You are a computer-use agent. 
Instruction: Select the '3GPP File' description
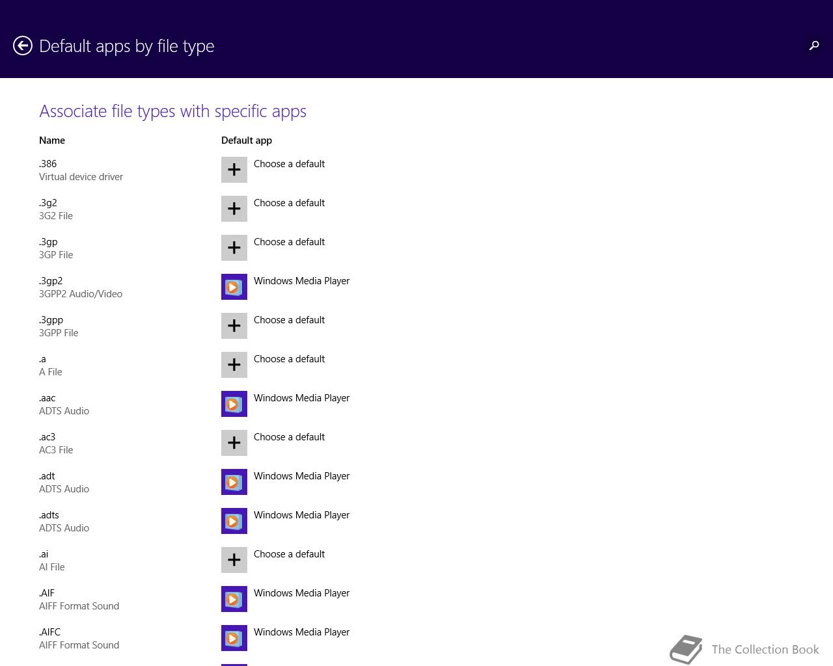[x=59, y=333]
